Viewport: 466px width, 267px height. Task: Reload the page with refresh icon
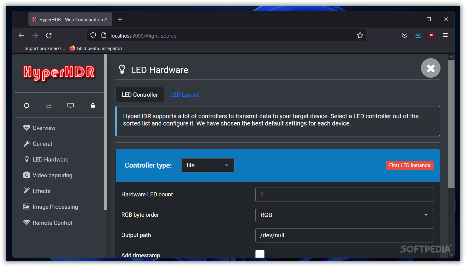pos(49,35)
